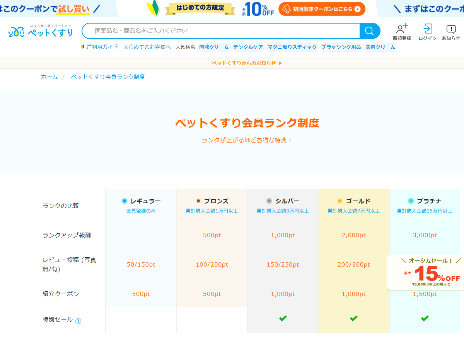Click レギュラー review value 50/150pt
Screen dimensions: 464x340
[x=141, y=265]
